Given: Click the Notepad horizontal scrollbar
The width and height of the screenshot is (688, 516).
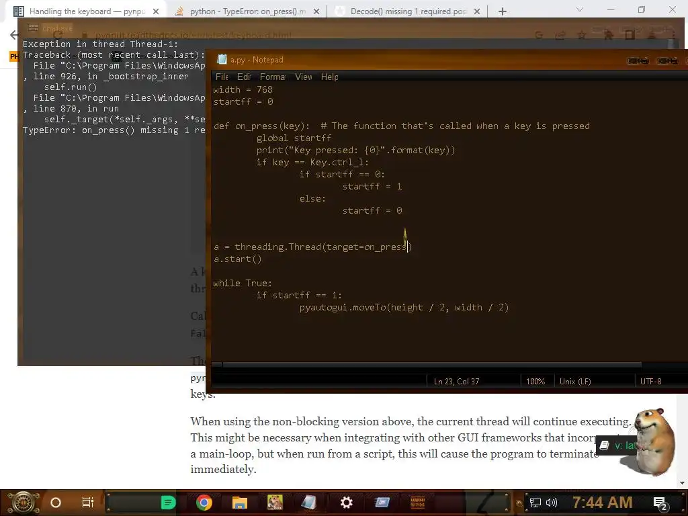Looking at the screenshot, I should [x=432, y=365].
